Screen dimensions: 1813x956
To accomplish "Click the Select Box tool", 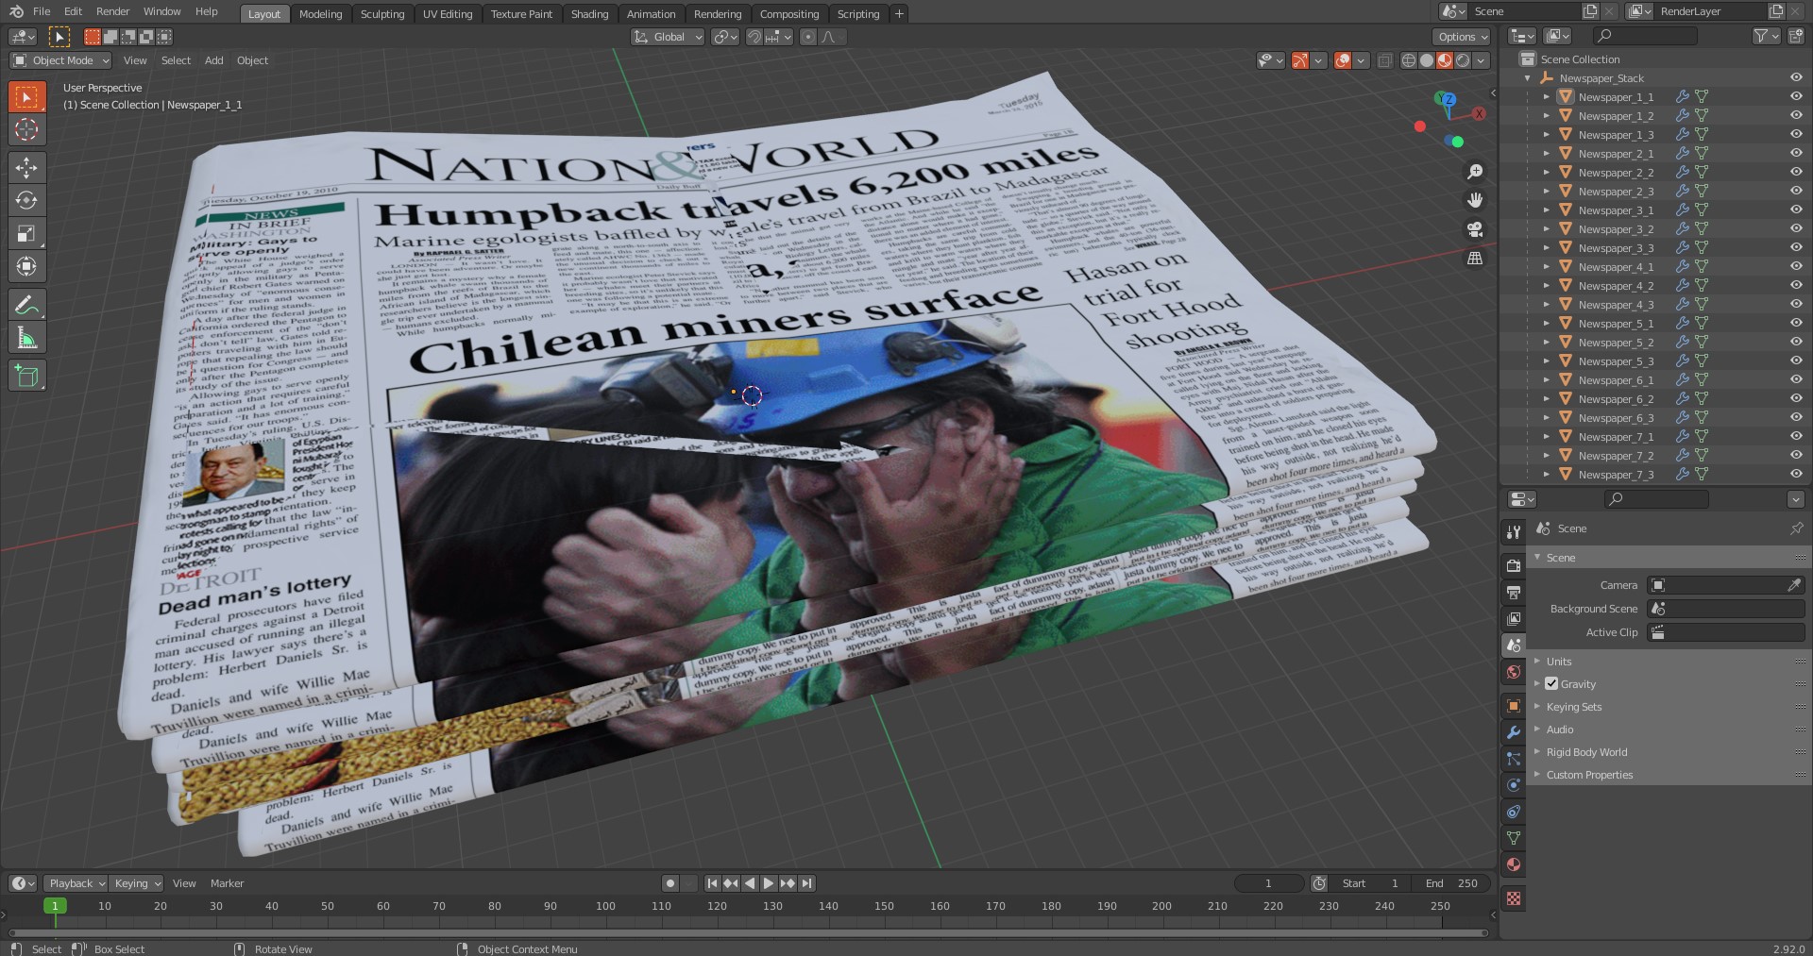I will (x=26, y=97).
